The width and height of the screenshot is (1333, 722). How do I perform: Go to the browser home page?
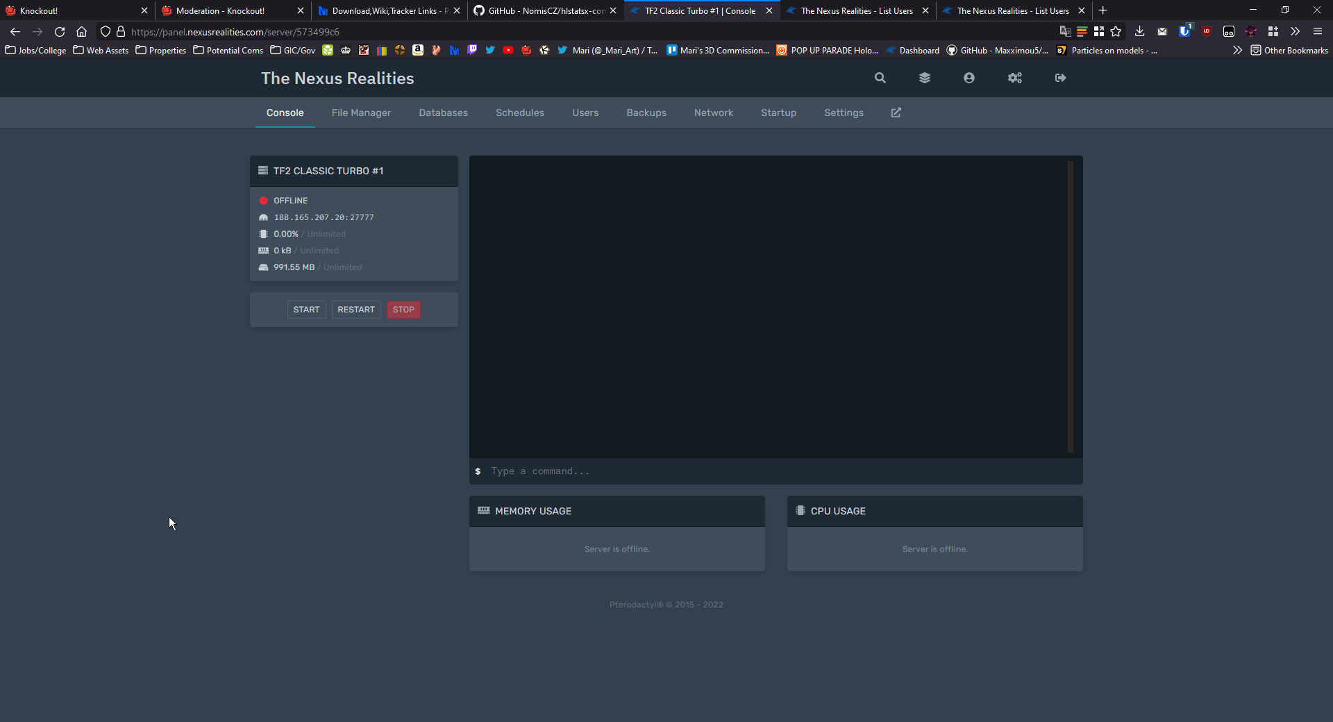(81, 31)
